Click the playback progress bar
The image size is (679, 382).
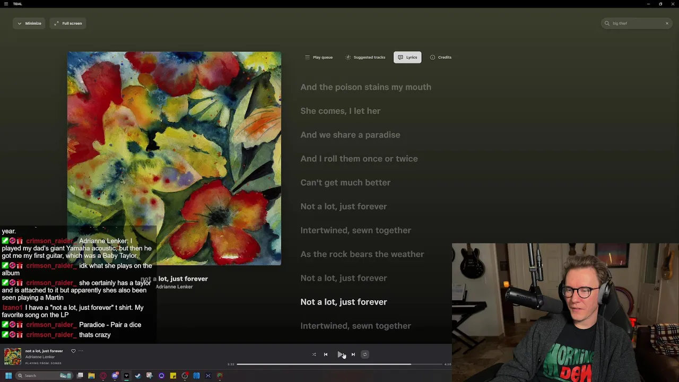click(x=339, y=364)
